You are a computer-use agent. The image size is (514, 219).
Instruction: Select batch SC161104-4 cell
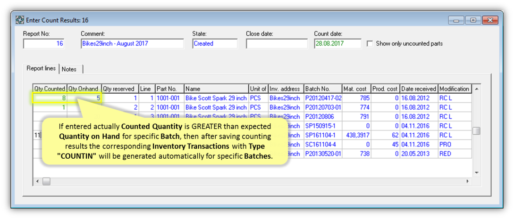[323, 144]
